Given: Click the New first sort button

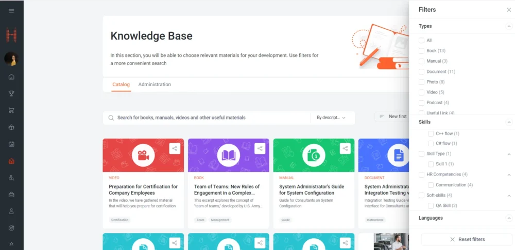Looking at the screenshot, I should (x=394, y=117).
